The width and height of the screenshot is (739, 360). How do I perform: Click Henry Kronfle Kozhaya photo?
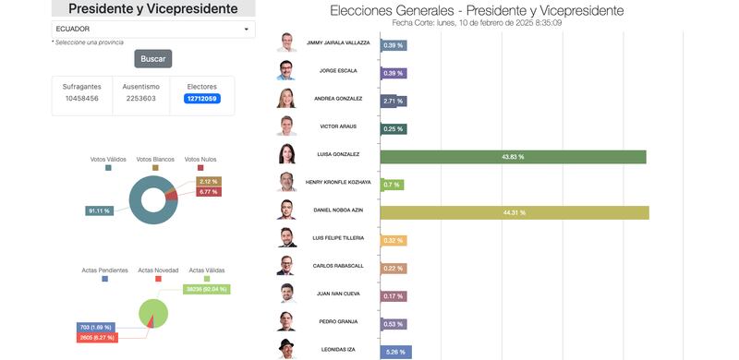(286, 182)
